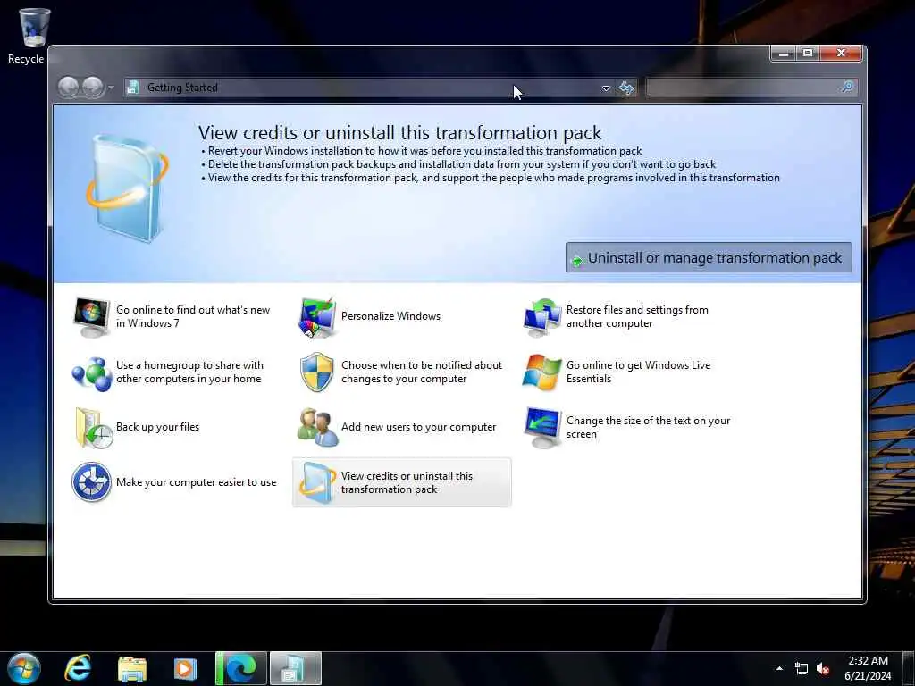
Task: Expand the address bar history dropdown
Action: (606, 88)
